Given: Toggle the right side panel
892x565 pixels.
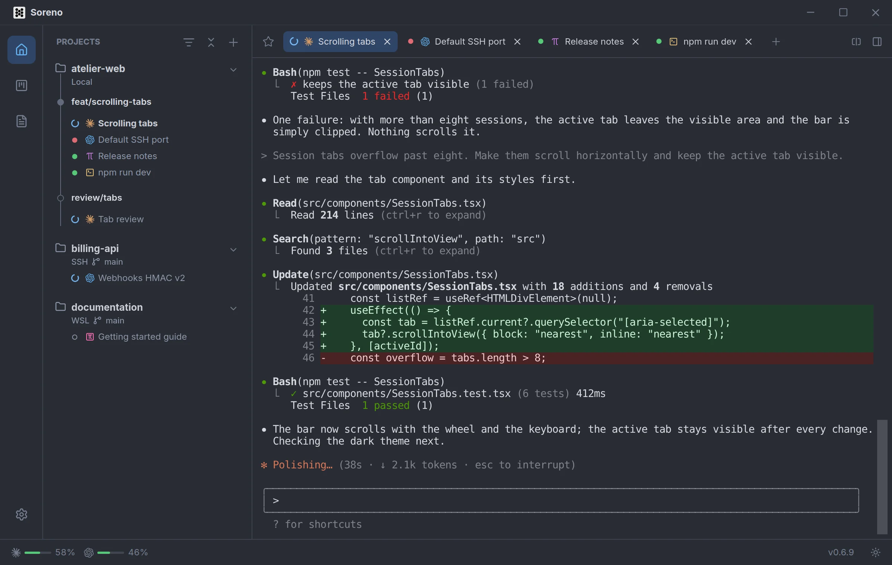Looking at the screenshot, I should click(x=877, y=42).
